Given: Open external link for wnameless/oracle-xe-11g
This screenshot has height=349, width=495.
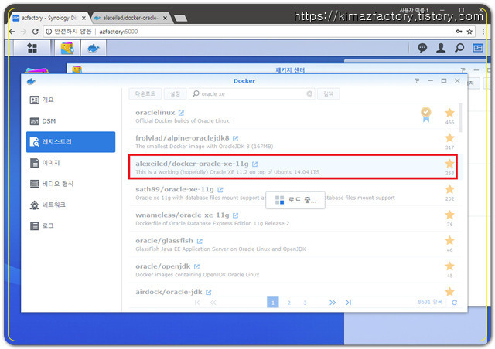Looking at the screenshot, I should pyautogui.click(x=235, y=215).
